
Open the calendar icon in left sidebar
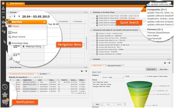click(3, 13)
